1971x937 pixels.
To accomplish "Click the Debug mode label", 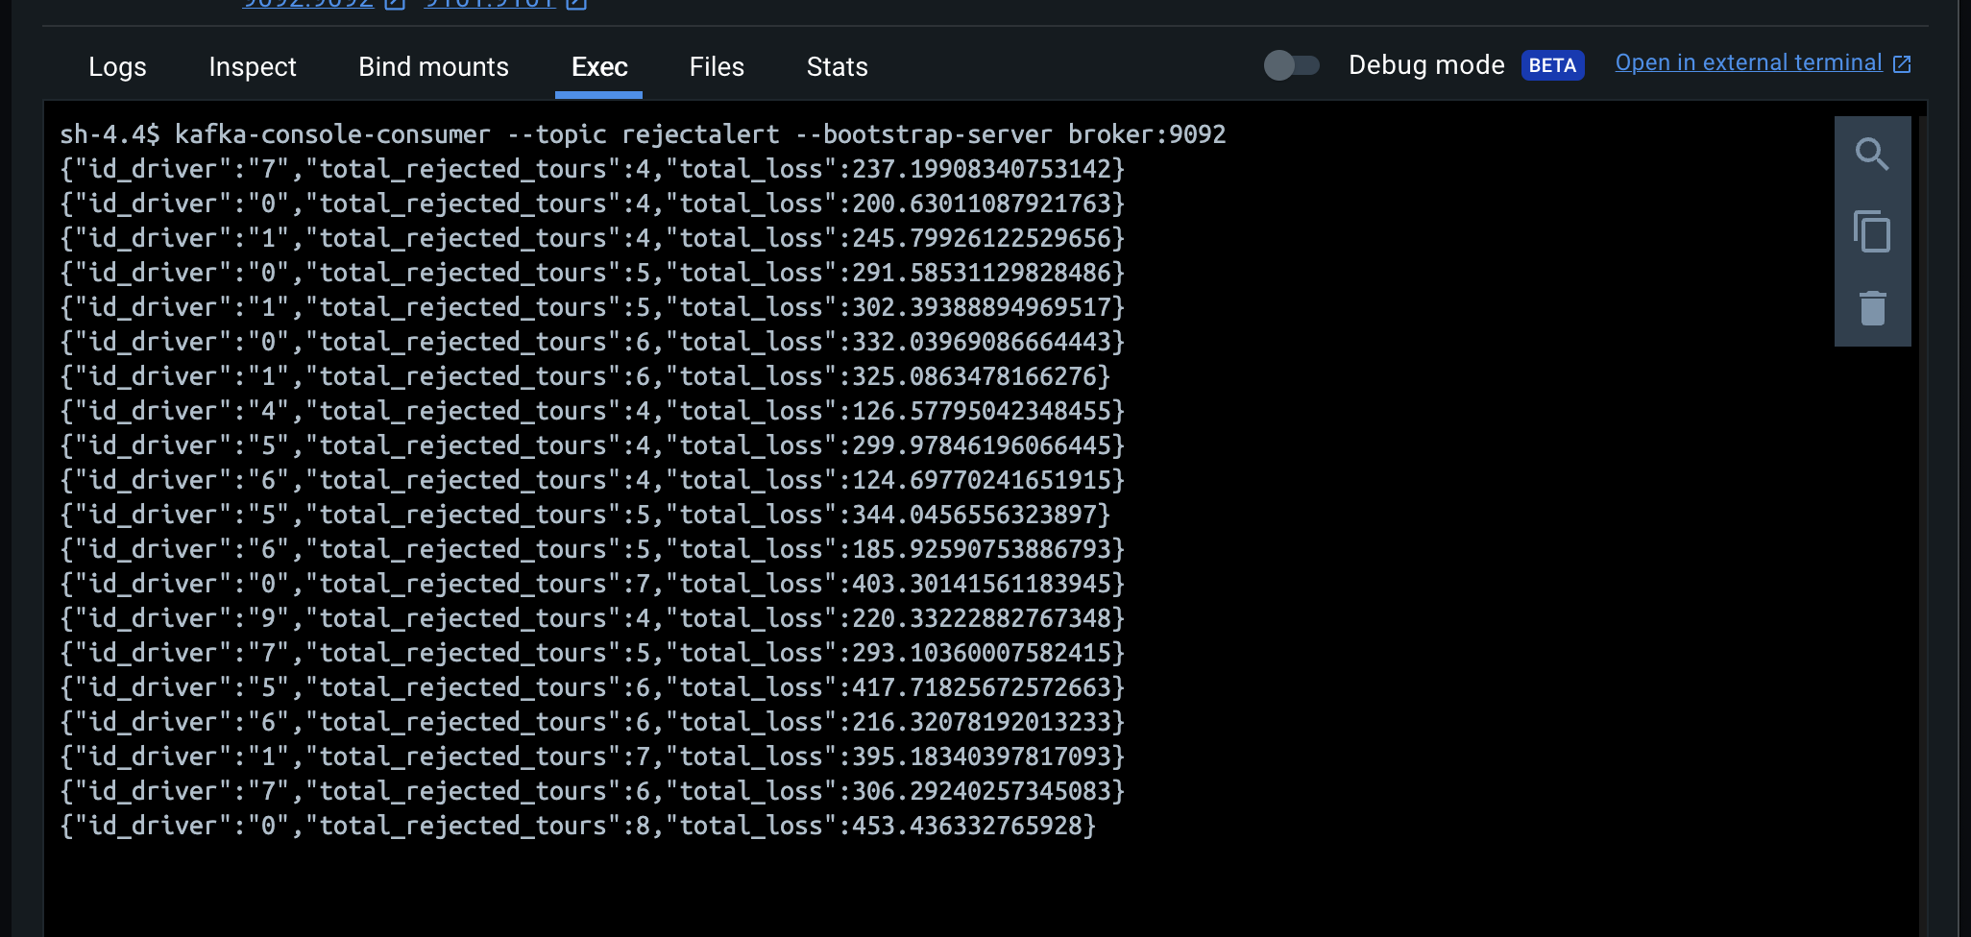I will coord(1426,64).
